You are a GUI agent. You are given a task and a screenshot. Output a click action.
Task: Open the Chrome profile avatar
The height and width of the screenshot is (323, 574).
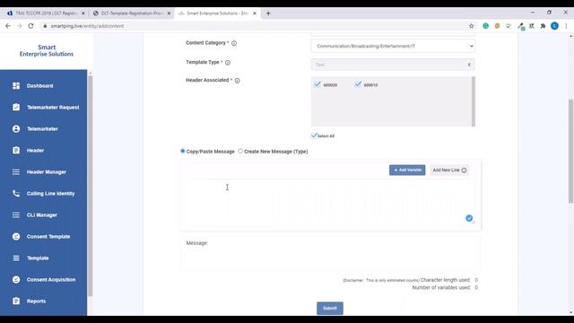point(554,26)
